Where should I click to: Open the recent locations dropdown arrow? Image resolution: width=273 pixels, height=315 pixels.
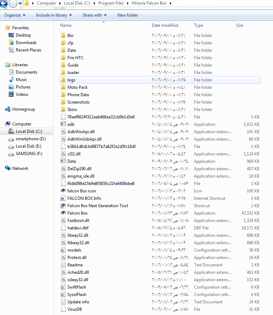tap(20, 4)
